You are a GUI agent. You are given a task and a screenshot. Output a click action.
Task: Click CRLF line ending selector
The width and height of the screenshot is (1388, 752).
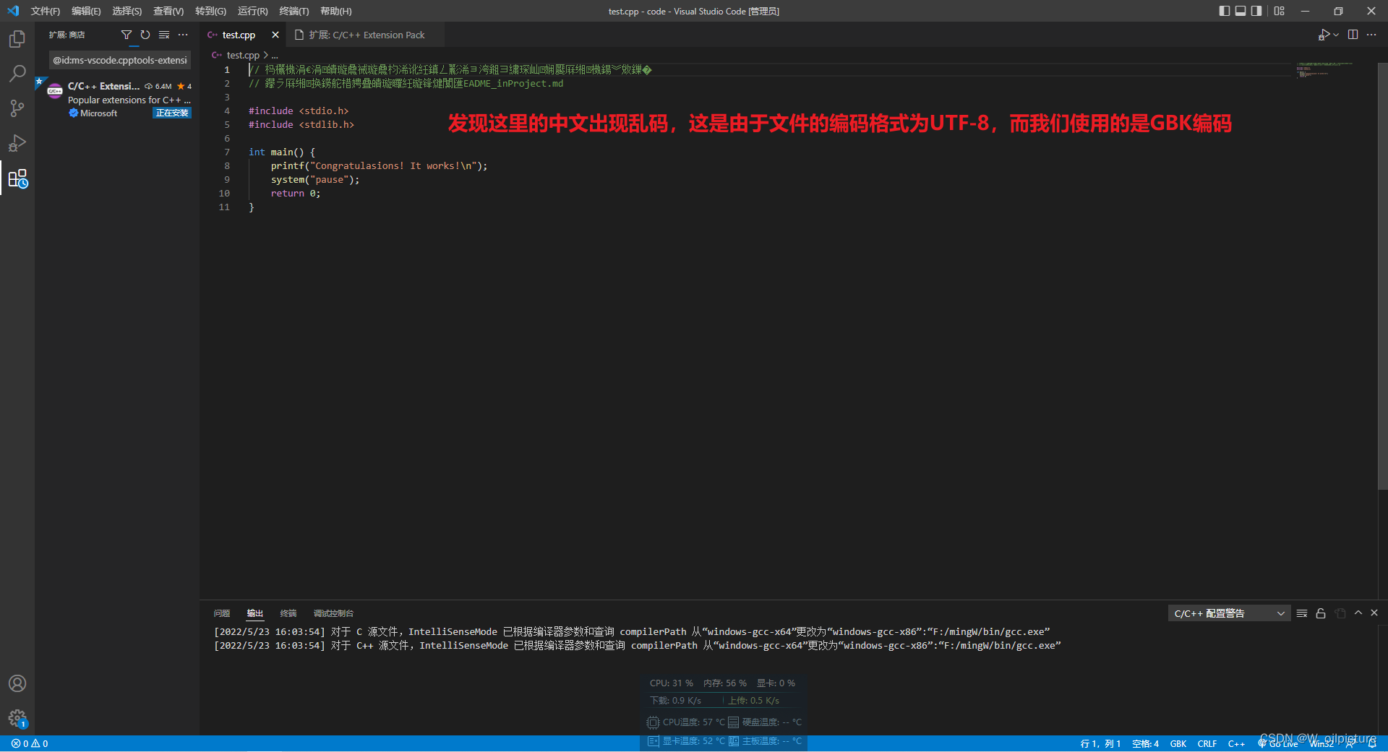tap(1207, 743)
